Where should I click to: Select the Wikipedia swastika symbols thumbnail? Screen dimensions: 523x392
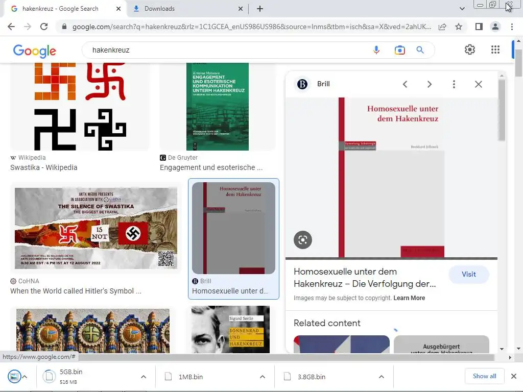pyautogui.click(x=80, y=107)
